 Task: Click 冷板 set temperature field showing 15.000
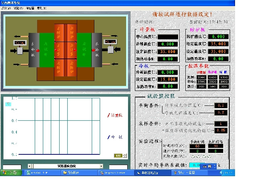coord(167,79)
